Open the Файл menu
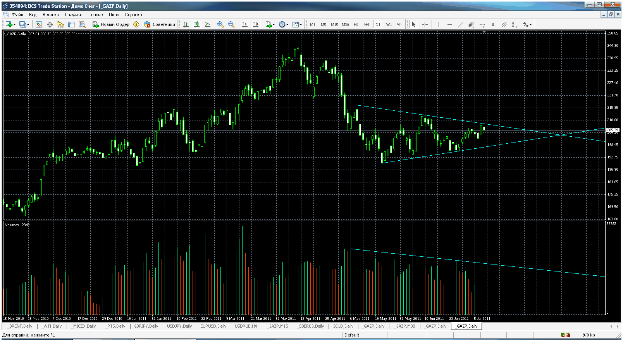Image resolution: width=623 pixels, height=340 pixels. 17,15
